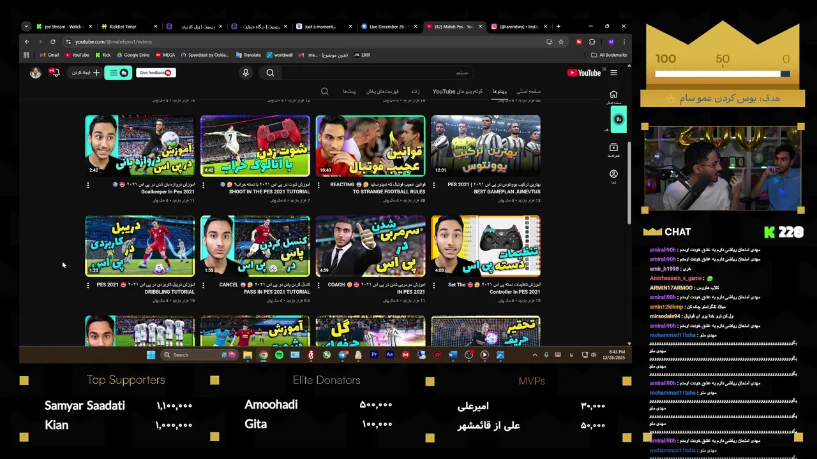Image resolution: width=817 pixels, height=459 pixels.
Task: Expand Chrome's tab search dropdown arrow
Action: 26,26
